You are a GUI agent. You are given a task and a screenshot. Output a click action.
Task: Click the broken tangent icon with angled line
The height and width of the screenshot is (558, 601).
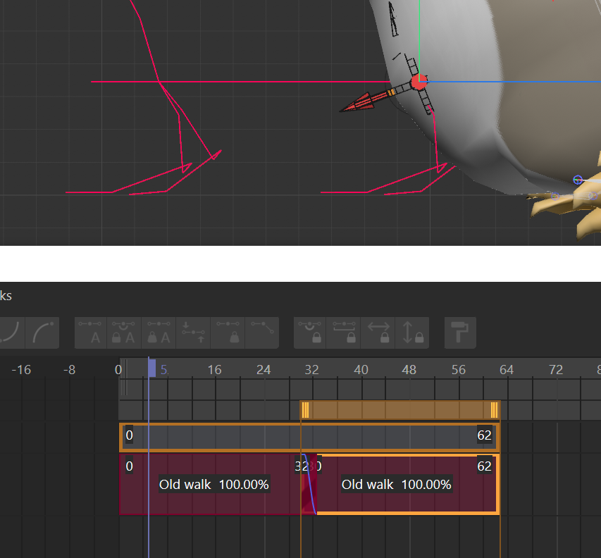tap(262, 333)
